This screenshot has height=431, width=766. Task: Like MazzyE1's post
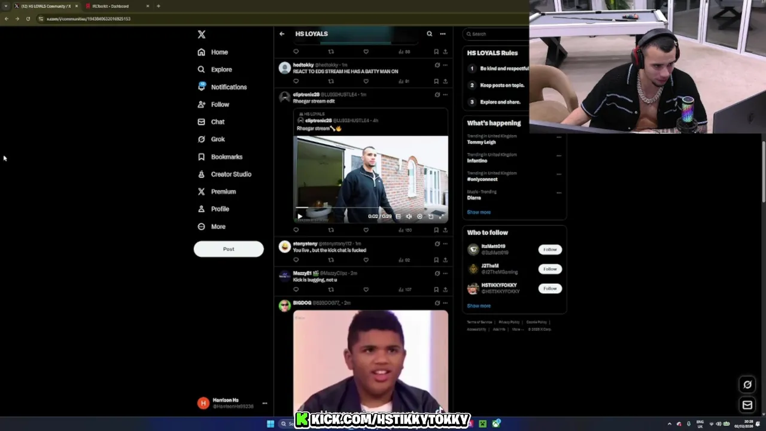pos(366,289)
